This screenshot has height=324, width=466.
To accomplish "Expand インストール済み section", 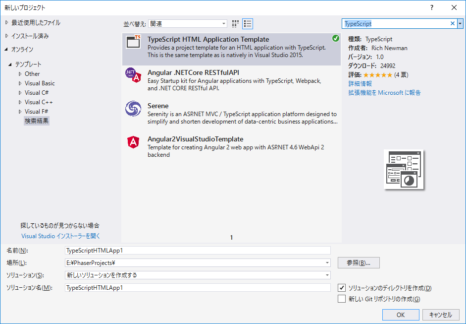I will (x=7, y=36).
